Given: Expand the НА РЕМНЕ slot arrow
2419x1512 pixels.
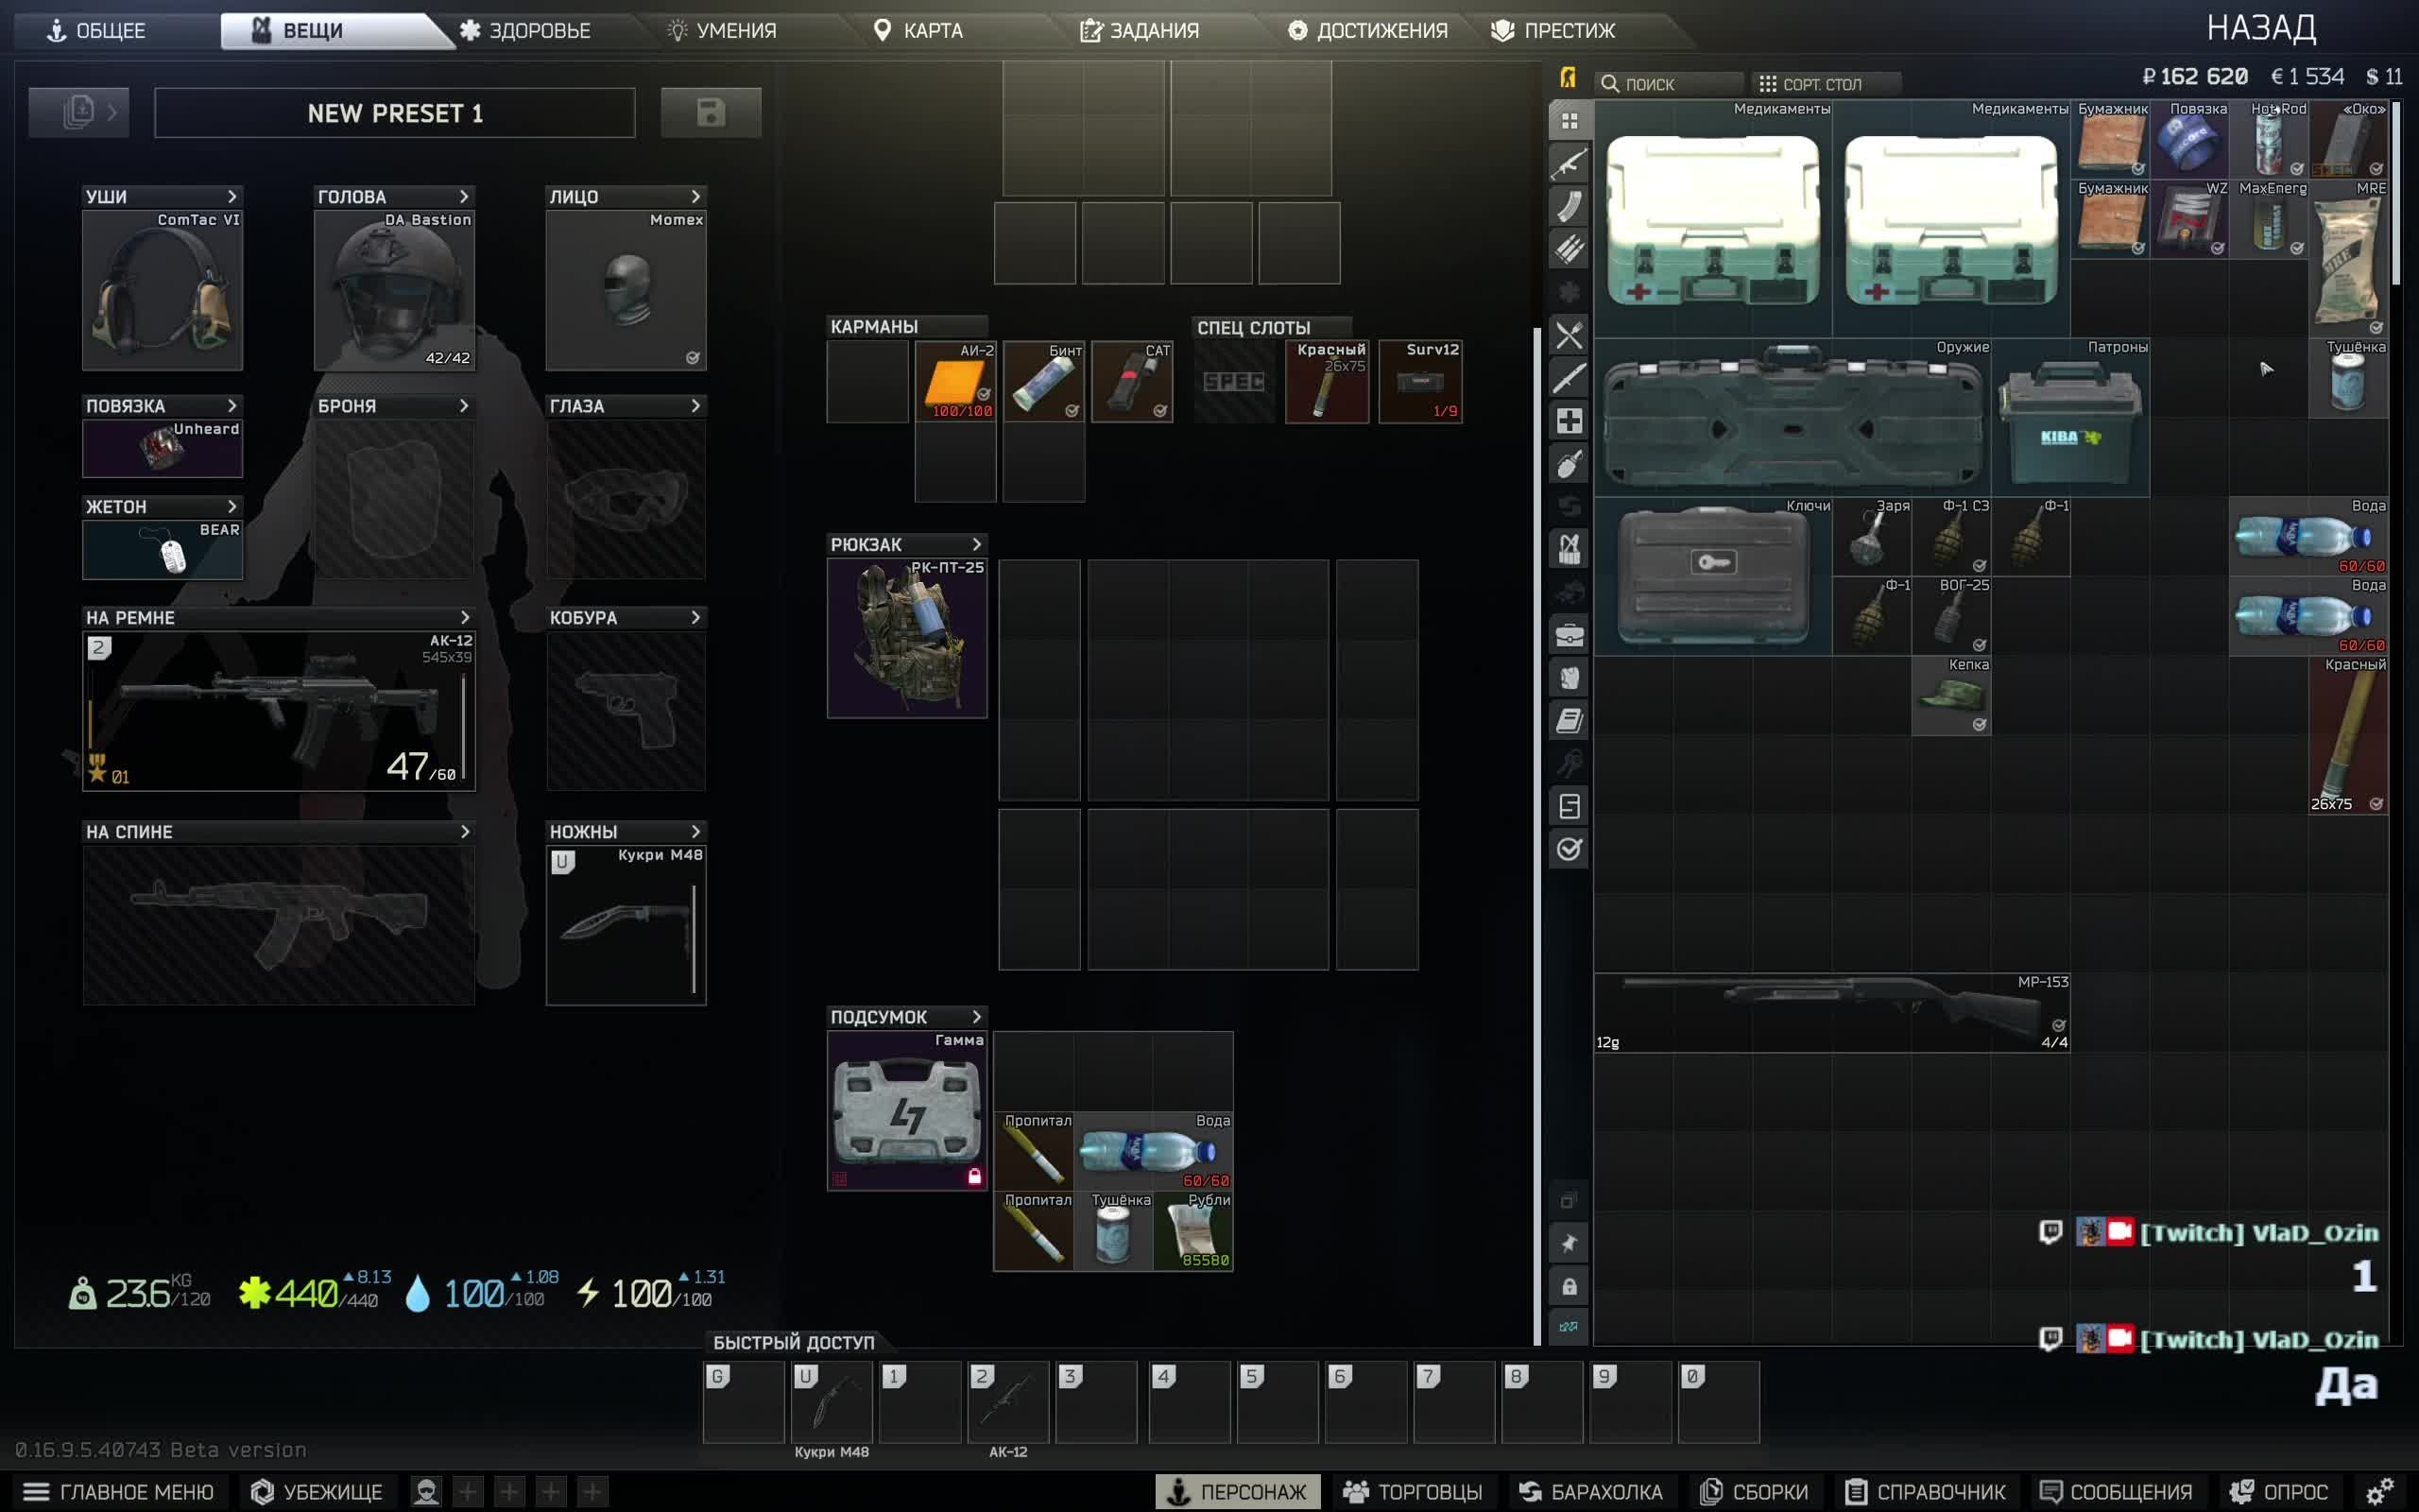Looking at the screenshot, I should tap(464, 617).
